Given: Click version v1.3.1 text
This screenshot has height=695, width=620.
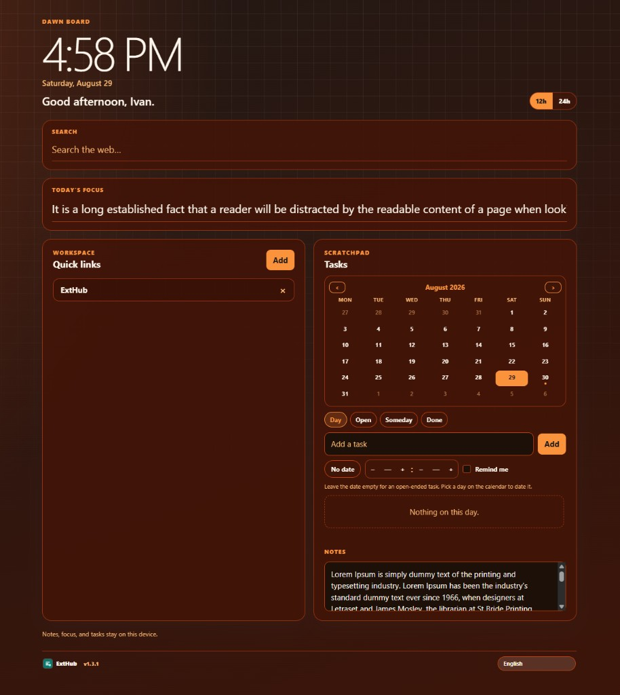Looking at the screenshot, I should (91, 664).
